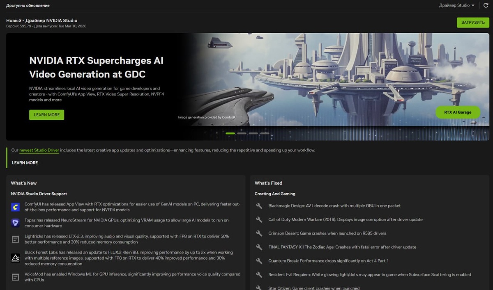Click the refresh icon at top right
Screen dimensions: 493x290
[486, 5]
